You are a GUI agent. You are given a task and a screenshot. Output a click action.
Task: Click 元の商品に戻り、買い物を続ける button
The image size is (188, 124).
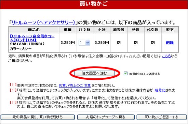click(x=38, y=117)
